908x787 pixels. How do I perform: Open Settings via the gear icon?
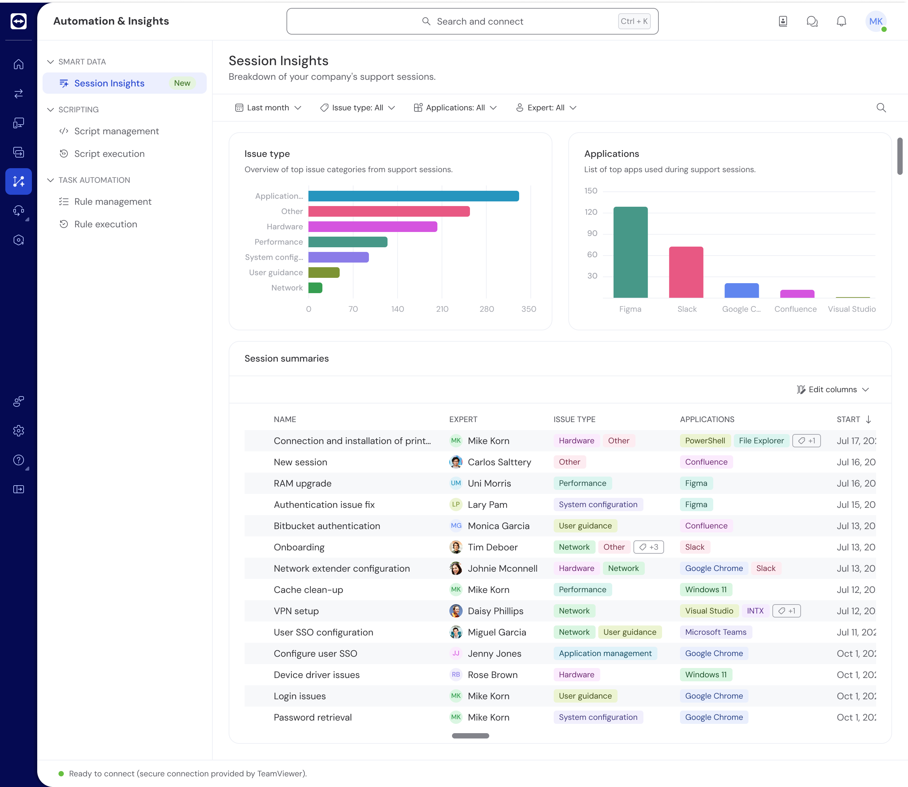[x=18, y=431]
